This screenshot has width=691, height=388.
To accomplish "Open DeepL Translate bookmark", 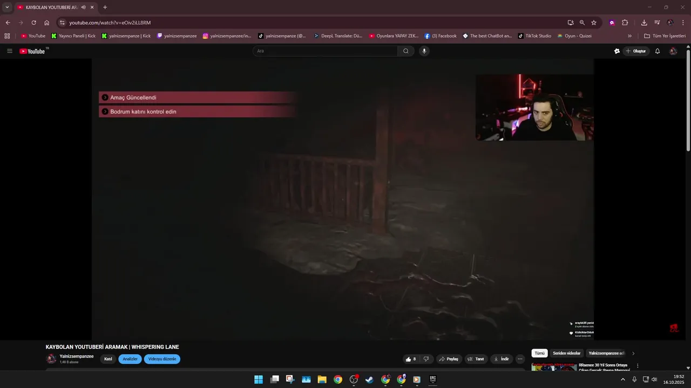I will tap(338, 36).
